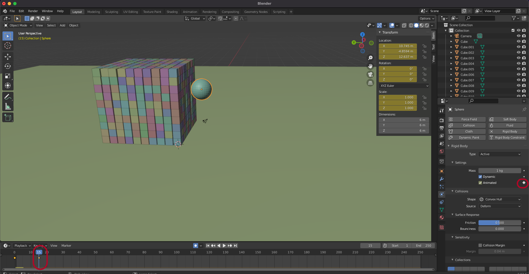Image resolution: width=529 pixels, height=274 pixels.
Task: Open the Render menu
Action: coord(33,11)
